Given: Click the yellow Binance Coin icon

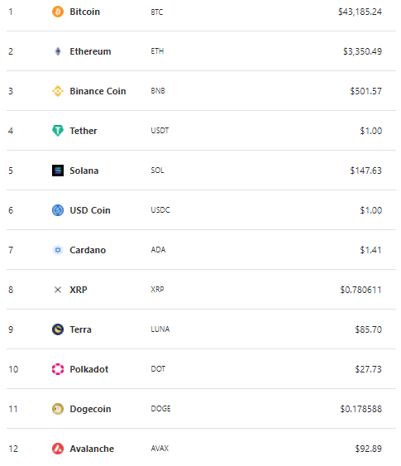Looking at the screenshot, I should 58,91.
